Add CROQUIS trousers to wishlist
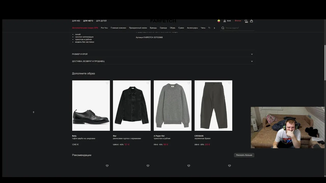The height and width of the screenshot is (183, 326). point(229,83)
